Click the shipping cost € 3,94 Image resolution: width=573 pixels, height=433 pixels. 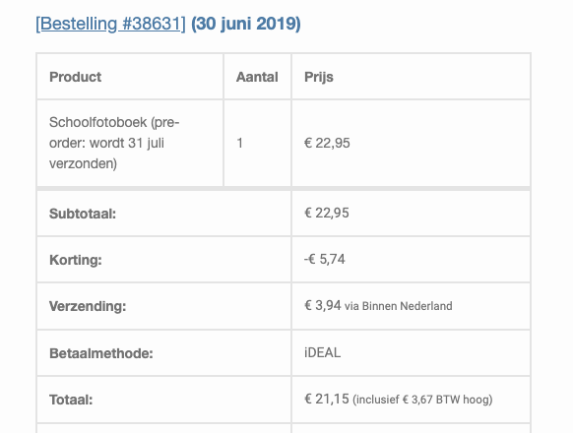(x=323, y=305)
